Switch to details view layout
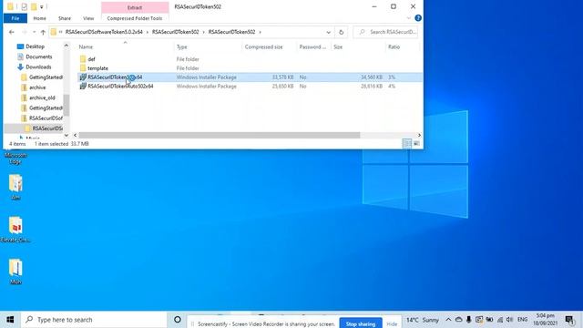 407,144
